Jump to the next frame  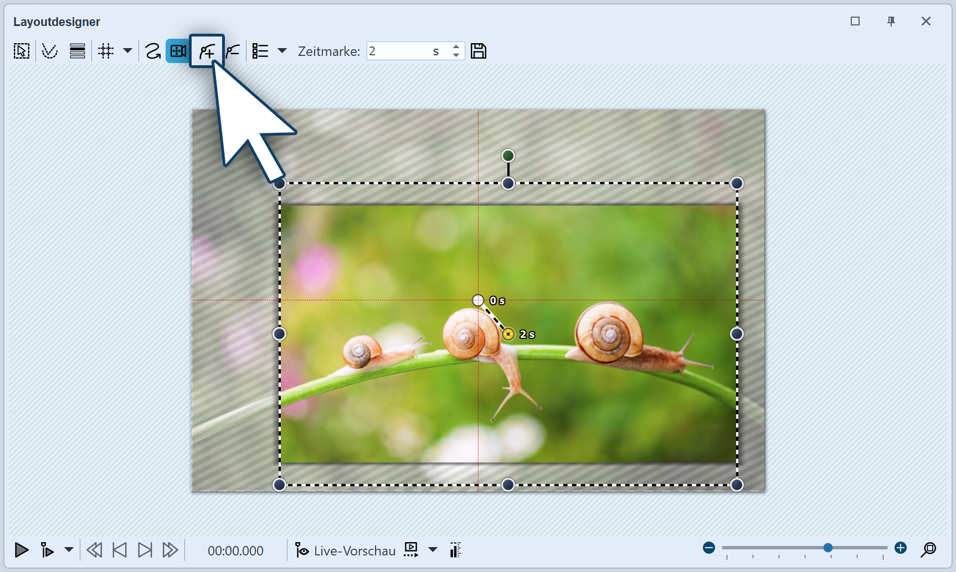[145, 550]
